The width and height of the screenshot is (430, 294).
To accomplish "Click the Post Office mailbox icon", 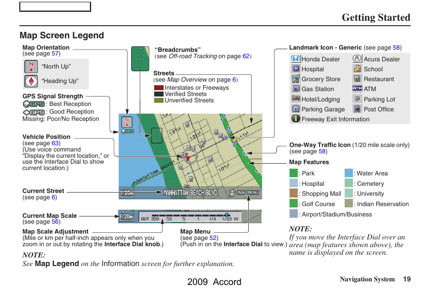I will pos(357,109).
